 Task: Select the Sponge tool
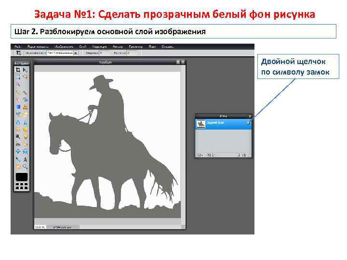pos(25,130)
